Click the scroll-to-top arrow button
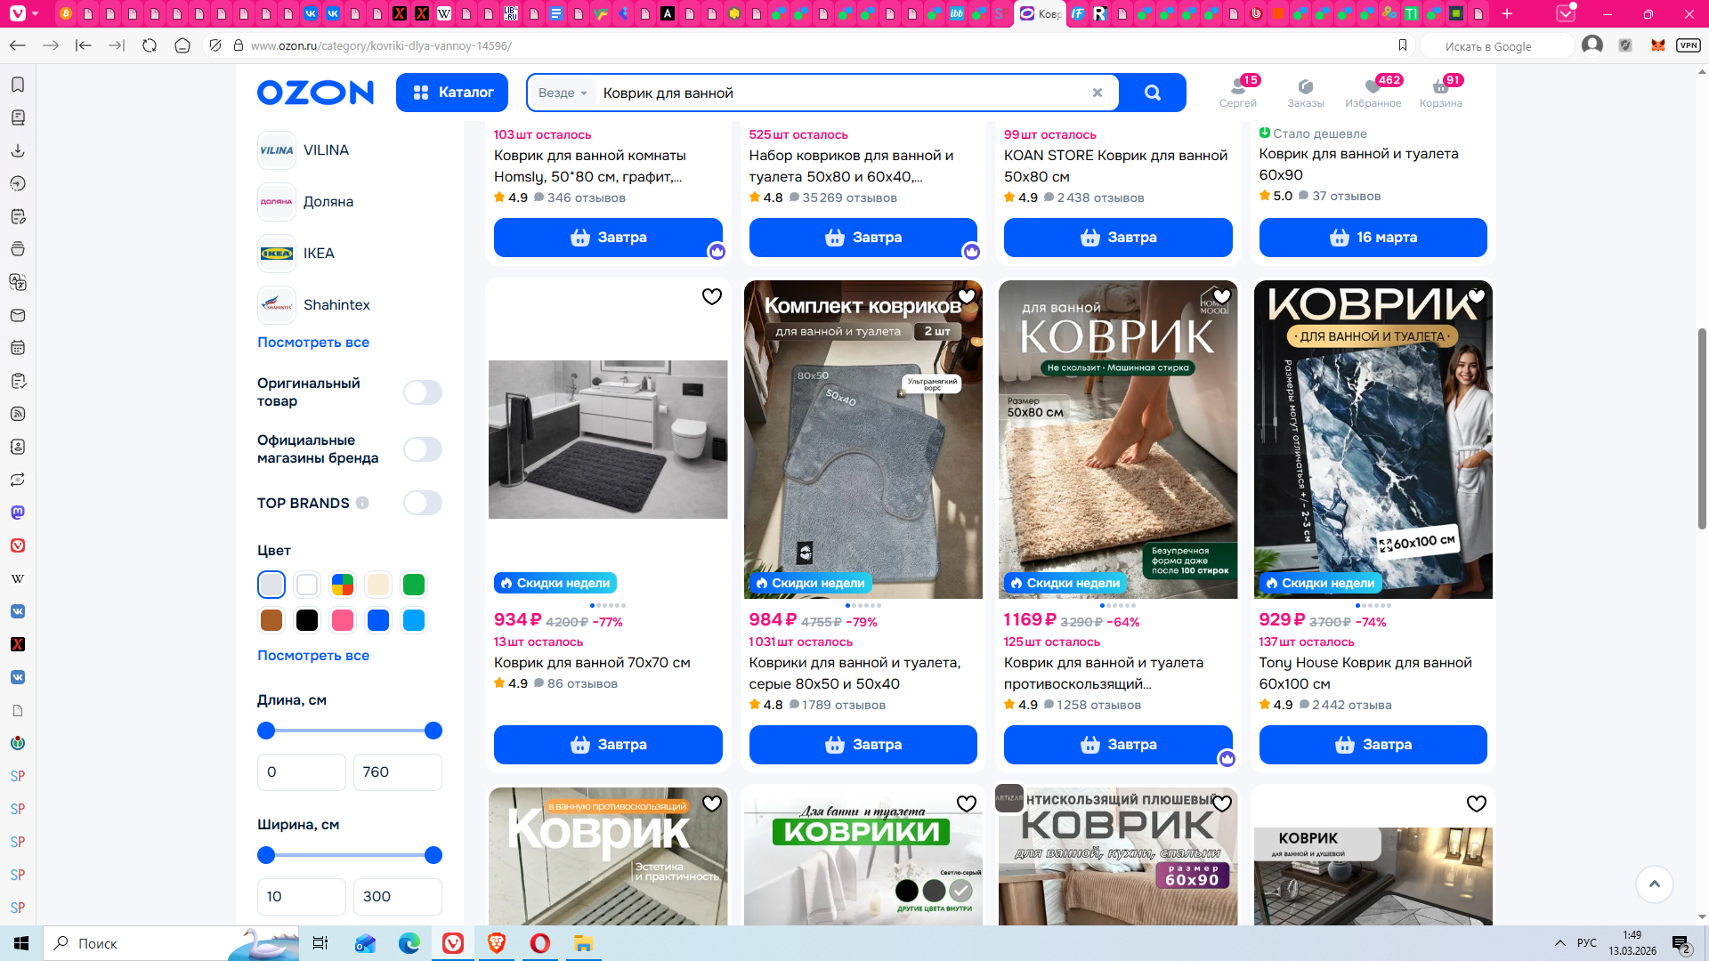Screen dimensions: 1709x961 [x=1654, y=884]
